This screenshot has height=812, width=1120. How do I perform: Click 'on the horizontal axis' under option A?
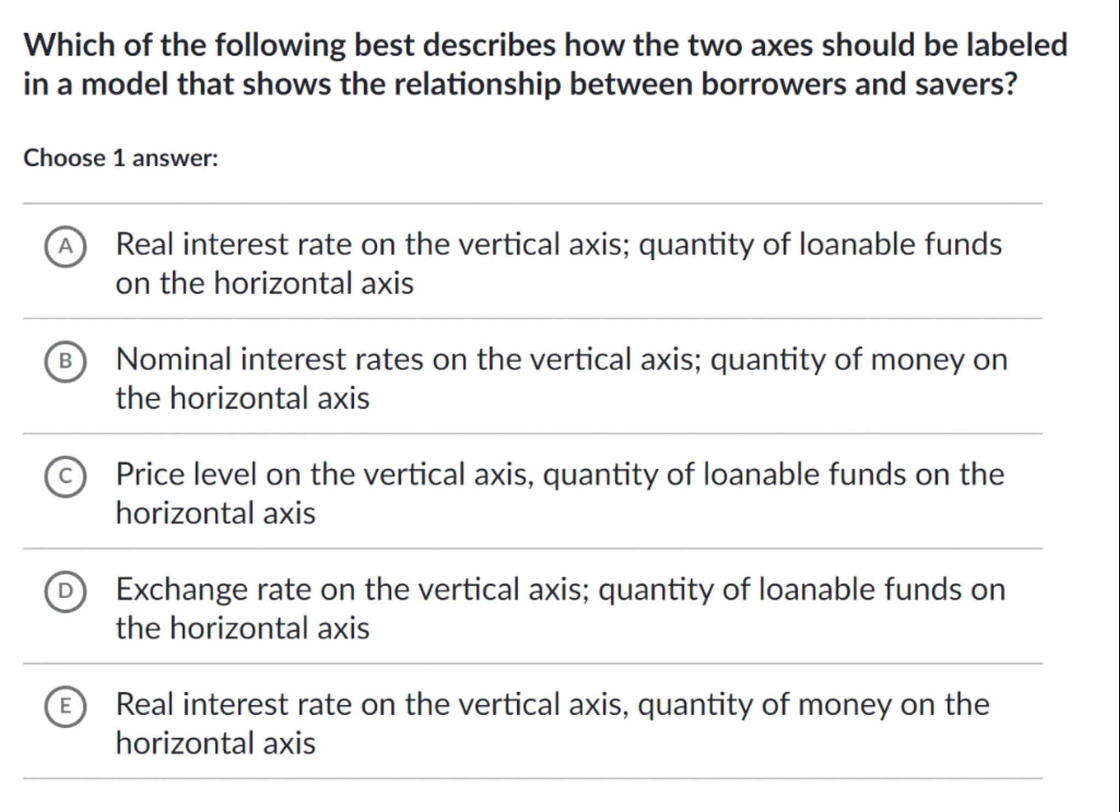point(265,284)
